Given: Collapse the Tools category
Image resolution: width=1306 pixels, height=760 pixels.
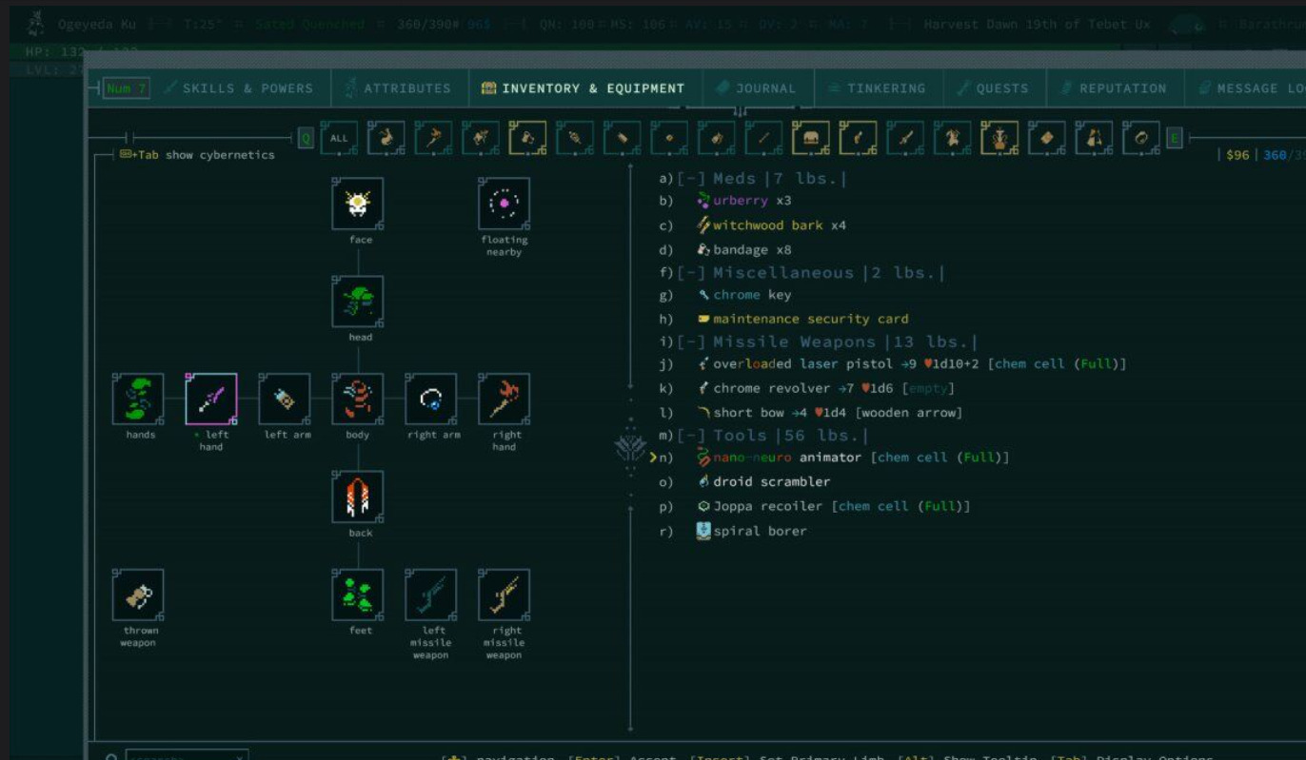Looking at the screenshot, I should pyautogui.click(x=692, y=436).
